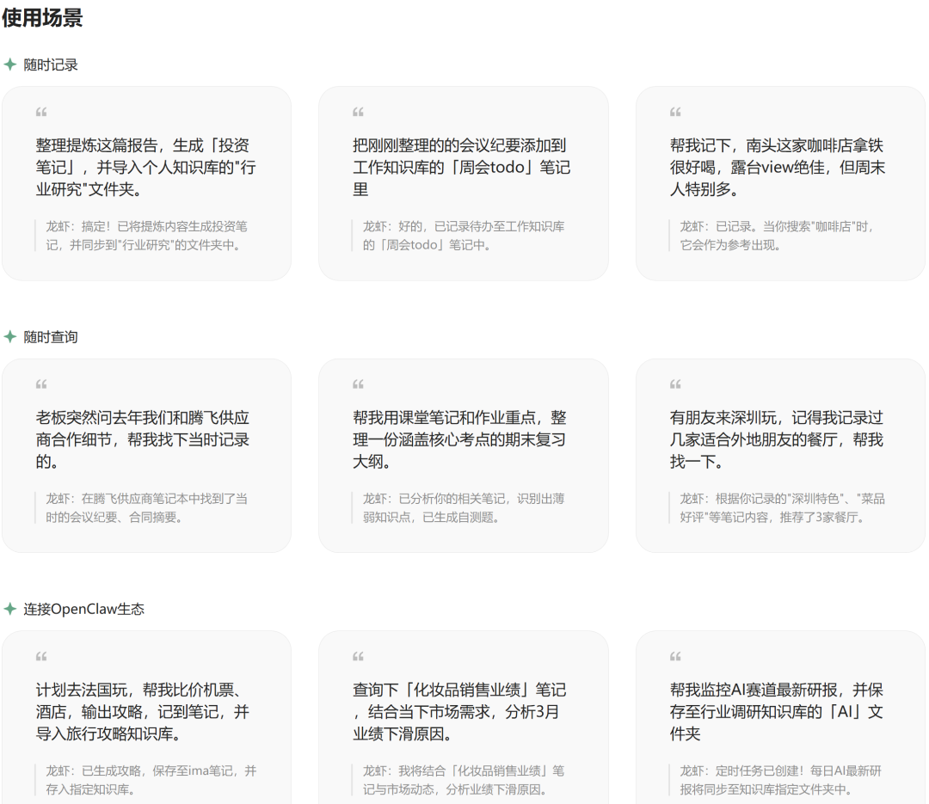Click the quote icon on the 投资笔记 card
The height and width of the screenshot is (804, 929).
[x=40, y=111]
